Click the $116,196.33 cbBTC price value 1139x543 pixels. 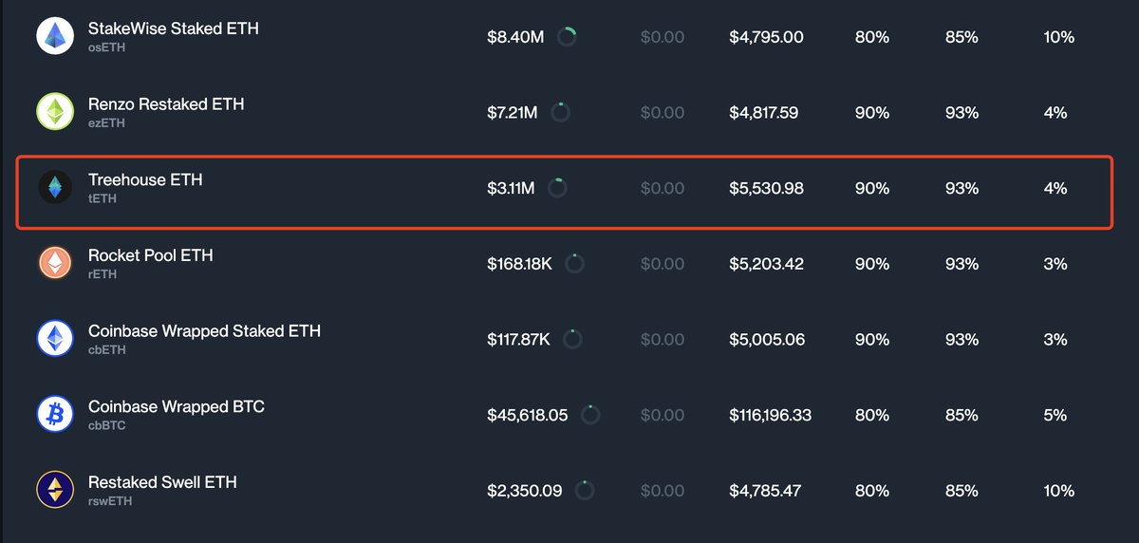[x=770, y=415]
